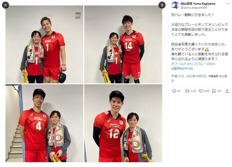The width and height of the screenshot is (232, 167).
Task: Click the 170.6万 view count
Action: (213, 76)
